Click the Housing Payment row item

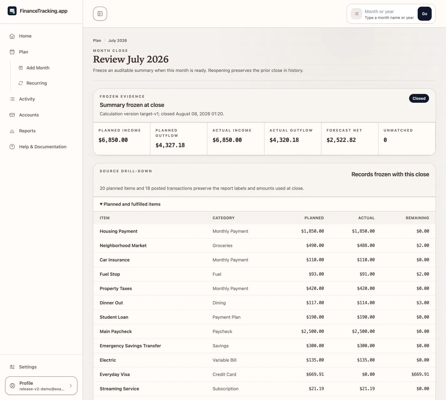tap(119, 231)
